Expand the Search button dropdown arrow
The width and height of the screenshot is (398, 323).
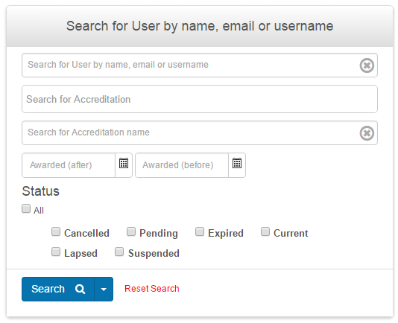pos(104,289)
